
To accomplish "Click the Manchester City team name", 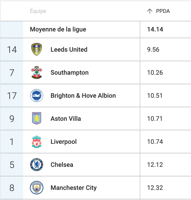I will click(x=74, y=188).
